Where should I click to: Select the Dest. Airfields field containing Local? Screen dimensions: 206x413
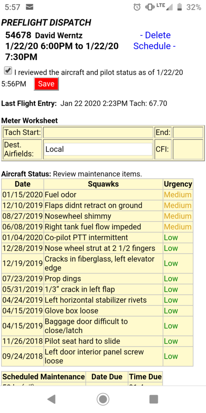click(98, 149)
